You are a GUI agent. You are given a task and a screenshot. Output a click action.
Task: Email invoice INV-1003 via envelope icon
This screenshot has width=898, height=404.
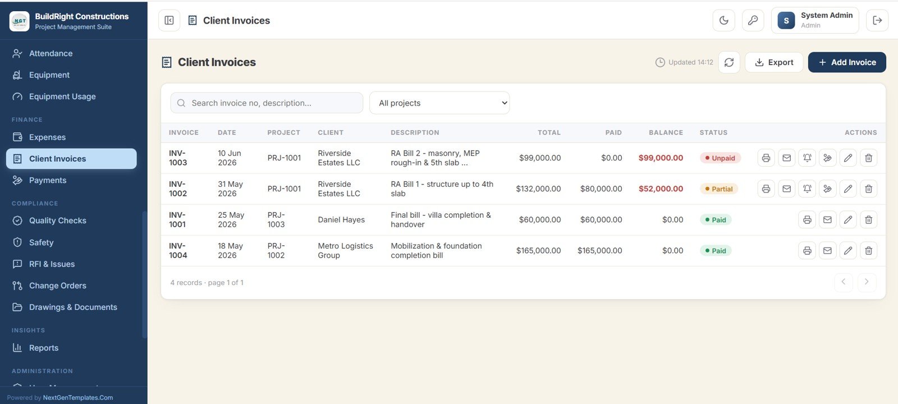787,158
